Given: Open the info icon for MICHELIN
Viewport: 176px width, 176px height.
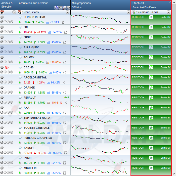Looking at the screenshot, I should [20, 168].
